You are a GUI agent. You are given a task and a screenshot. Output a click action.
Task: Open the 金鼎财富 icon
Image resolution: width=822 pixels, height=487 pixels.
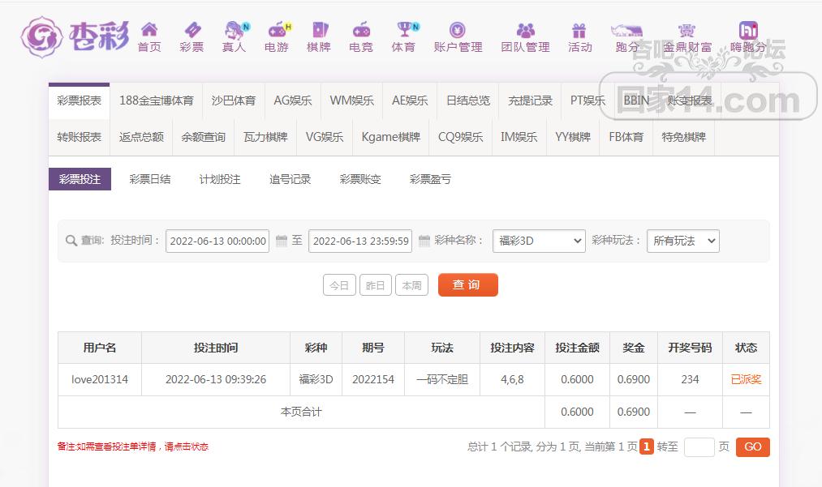[686, 30]
